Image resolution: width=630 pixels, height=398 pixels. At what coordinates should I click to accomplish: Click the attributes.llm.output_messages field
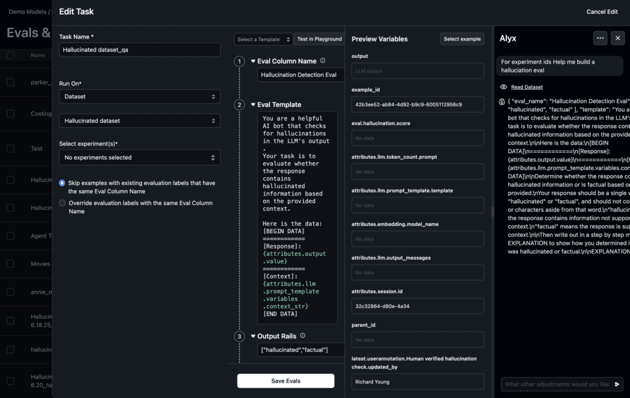coord(418,273)
